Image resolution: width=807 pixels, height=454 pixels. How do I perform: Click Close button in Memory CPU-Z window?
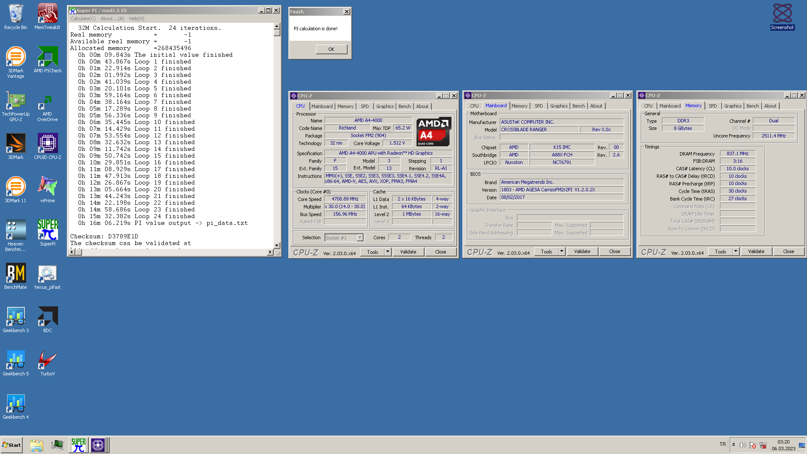coord(789,251)
